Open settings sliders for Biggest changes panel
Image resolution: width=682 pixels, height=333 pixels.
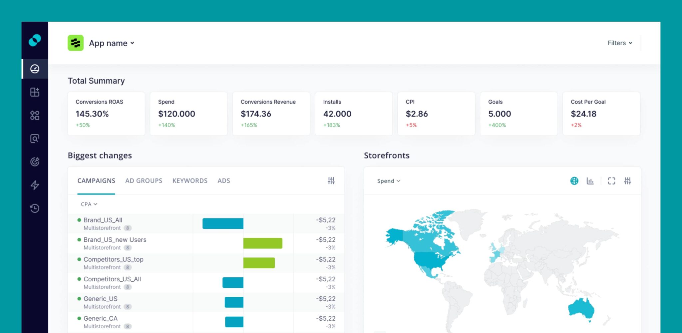coord(331,180)
